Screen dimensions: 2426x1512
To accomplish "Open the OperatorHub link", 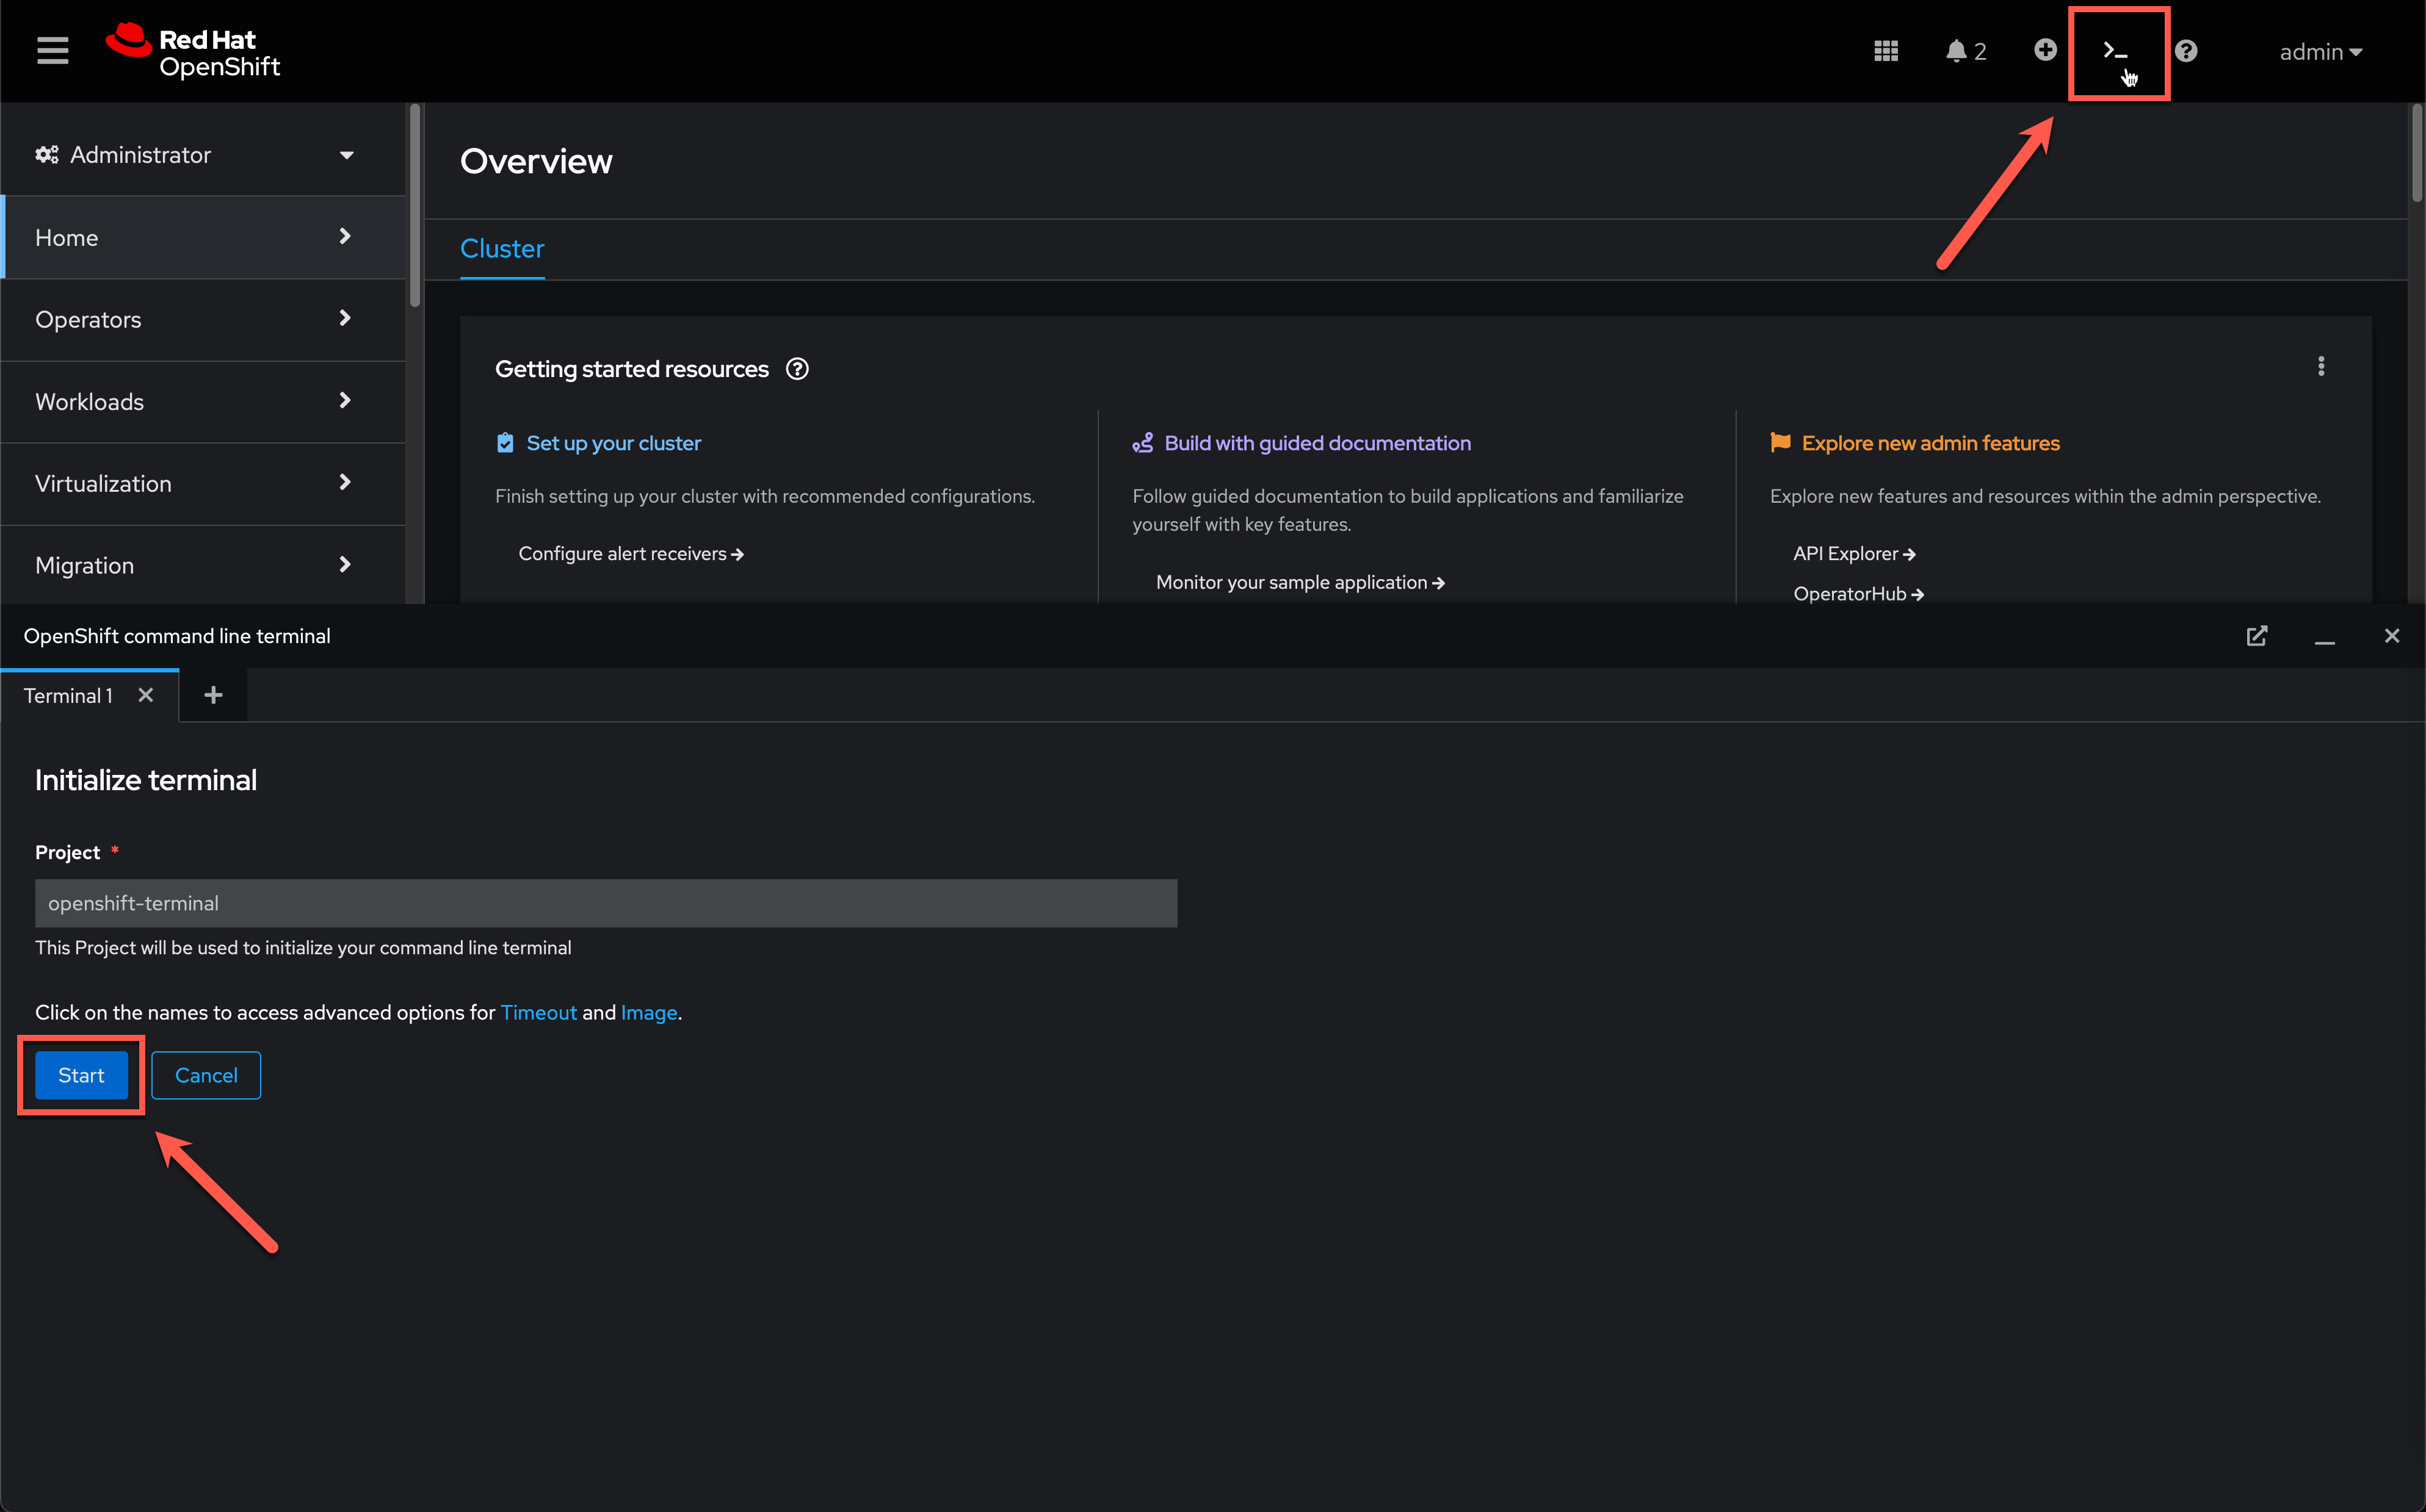I will [x=1859, y=594].
